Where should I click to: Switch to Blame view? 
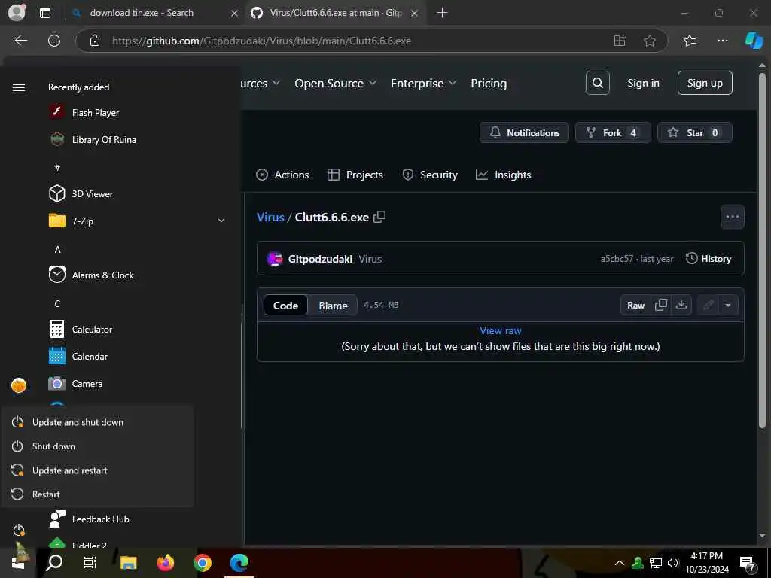333,306
